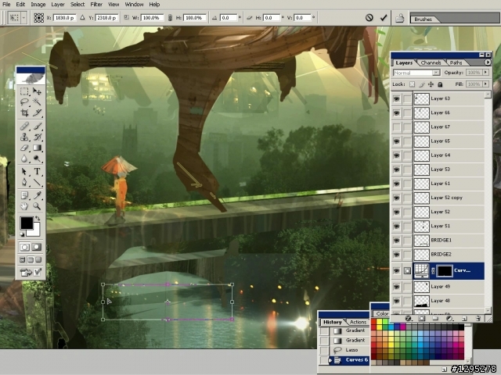Show hidden Layer 67
Image resolution: width=501 pixels, height=375 pixels.
pos(397,127)
